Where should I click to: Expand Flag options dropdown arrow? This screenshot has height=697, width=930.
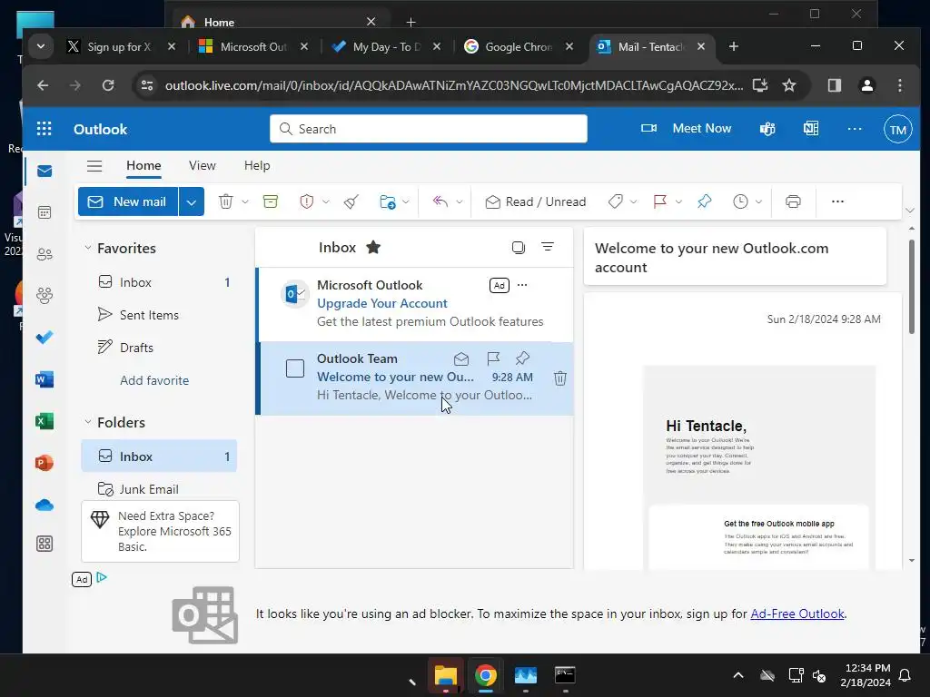click(678, 201)
